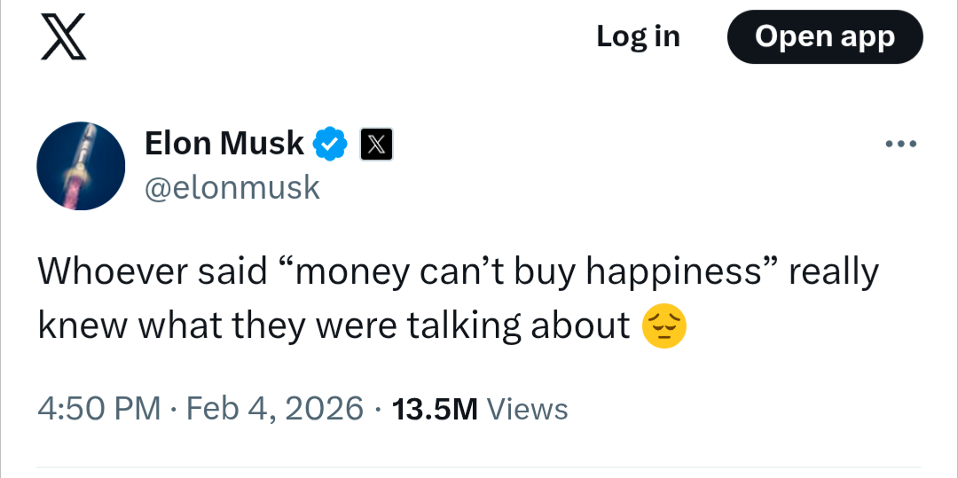Open Elon Musk's profile picture
Viewport: 958px width, 478px height.
(x=81, y=166)
